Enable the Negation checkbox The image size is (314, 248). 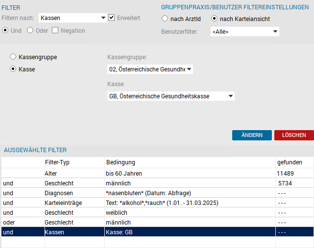click(x=55, y=30)
